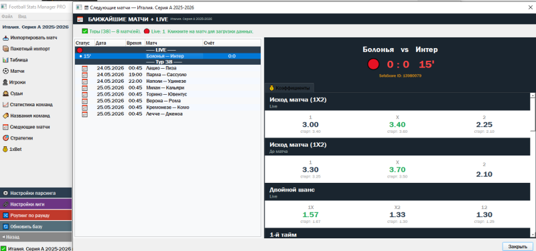This screenshot has width=536, height=251.
Task: Click the Названия команд tag icon
Action: pos(5,115)
